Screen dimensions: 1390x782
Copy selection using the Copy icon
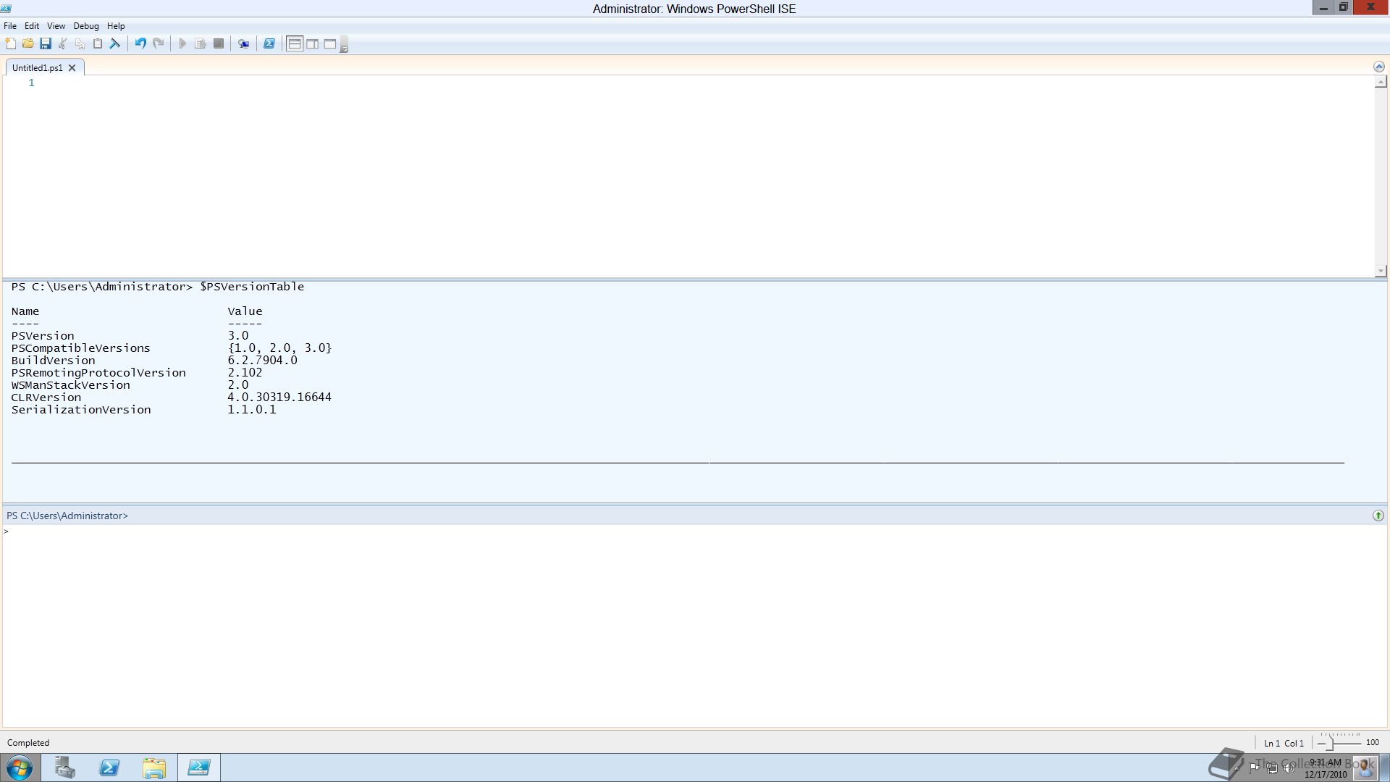[x=80, y=44]
